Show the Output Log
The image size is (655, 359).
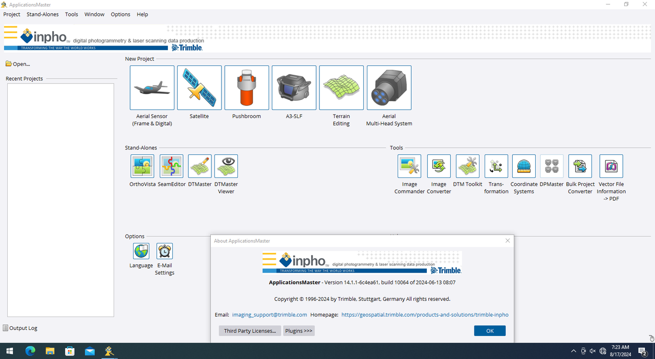tap(20, 328)
